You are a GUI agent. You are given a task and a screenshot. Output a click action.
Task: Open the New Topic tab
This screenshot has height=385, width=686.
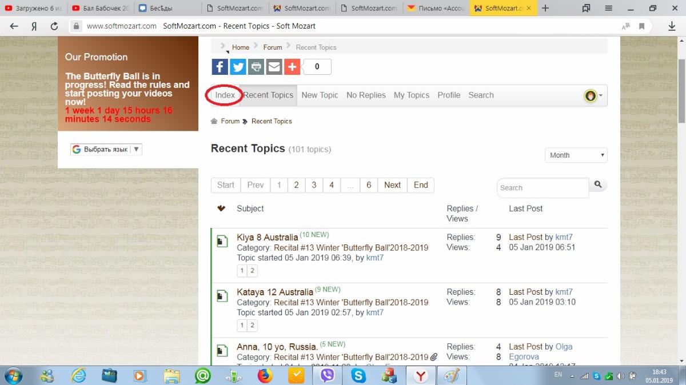pyautogui.click(x=320, y=95)
